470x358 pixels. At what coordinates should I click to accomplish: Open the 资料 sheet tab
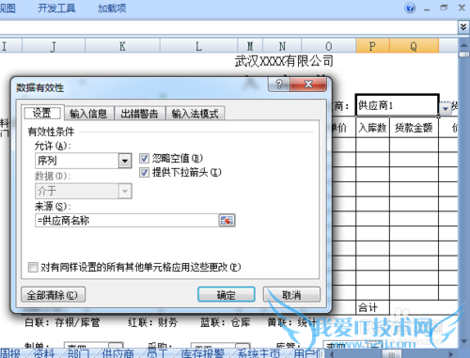coord(44,353)
